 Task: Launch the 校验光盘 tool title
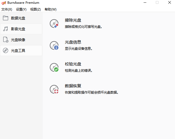coord(73,64)
